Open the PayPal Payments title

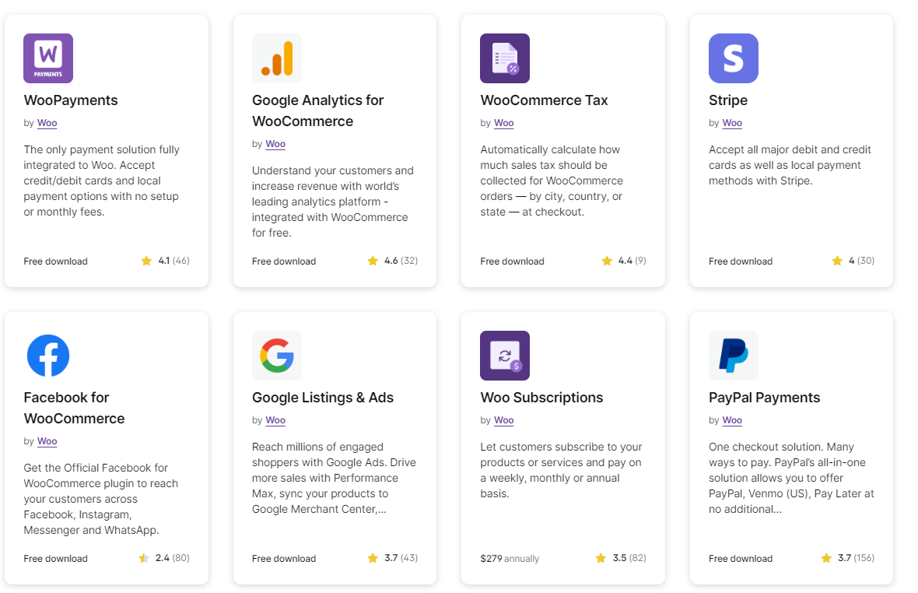pyautogui.click(x=765, y=398)
